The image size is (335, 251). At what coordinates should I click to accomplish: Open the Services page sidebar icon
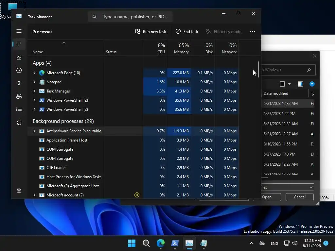click(19, 123)
